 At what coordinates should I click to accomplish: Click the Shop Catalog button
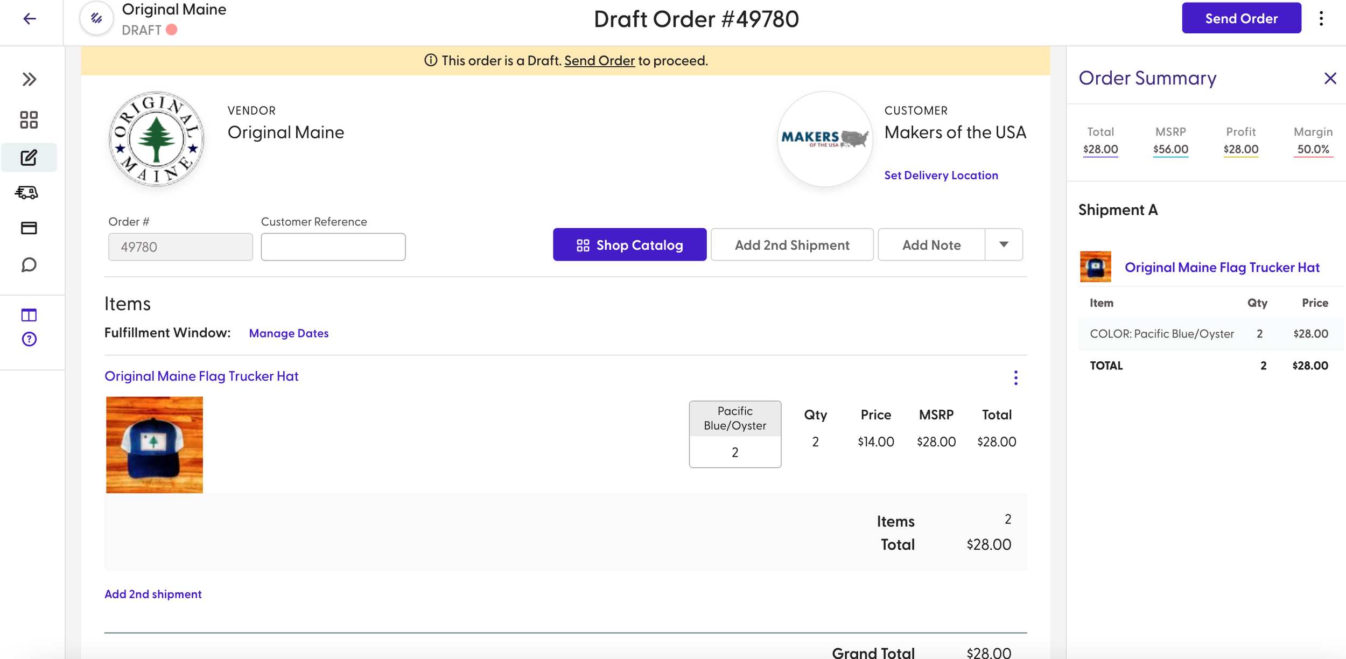[629, 245]
